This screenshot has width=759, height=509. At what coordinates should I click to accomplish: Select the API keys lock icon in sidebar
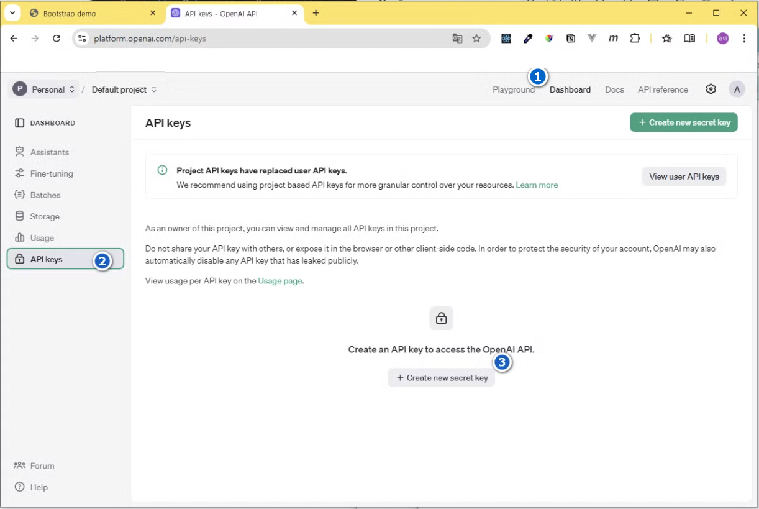coord(19,259)
